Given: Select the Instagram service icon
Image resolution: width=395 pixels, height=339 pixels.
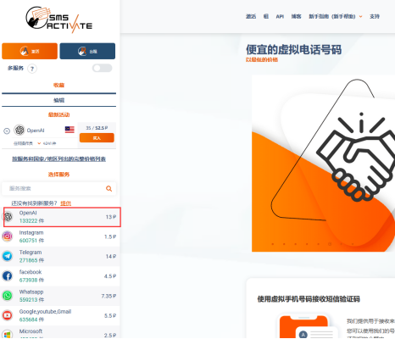Looking at the screenshot, I should [8, 236].
